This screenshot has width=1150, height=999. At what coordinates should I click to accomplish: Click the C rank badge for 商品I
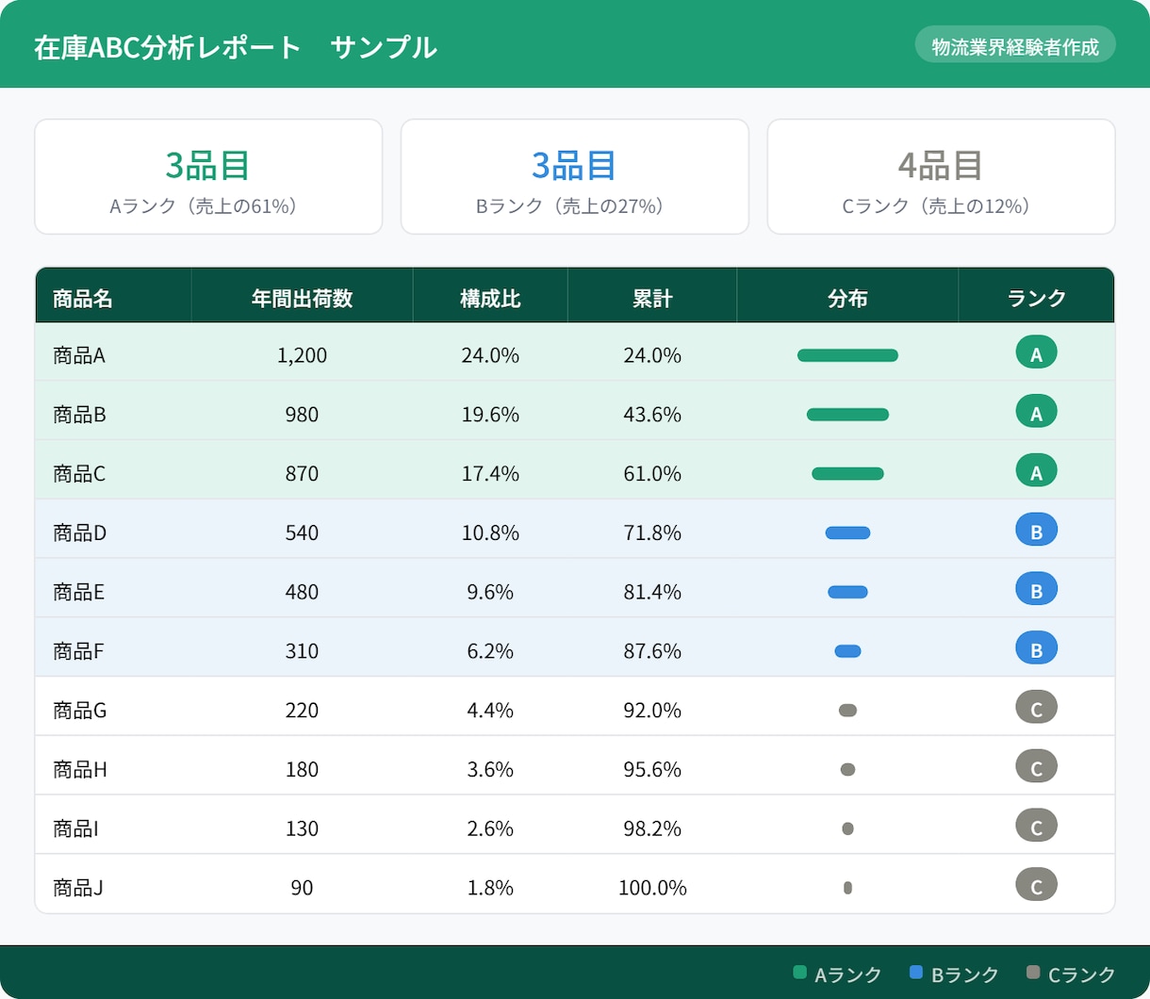[1036, 826]
